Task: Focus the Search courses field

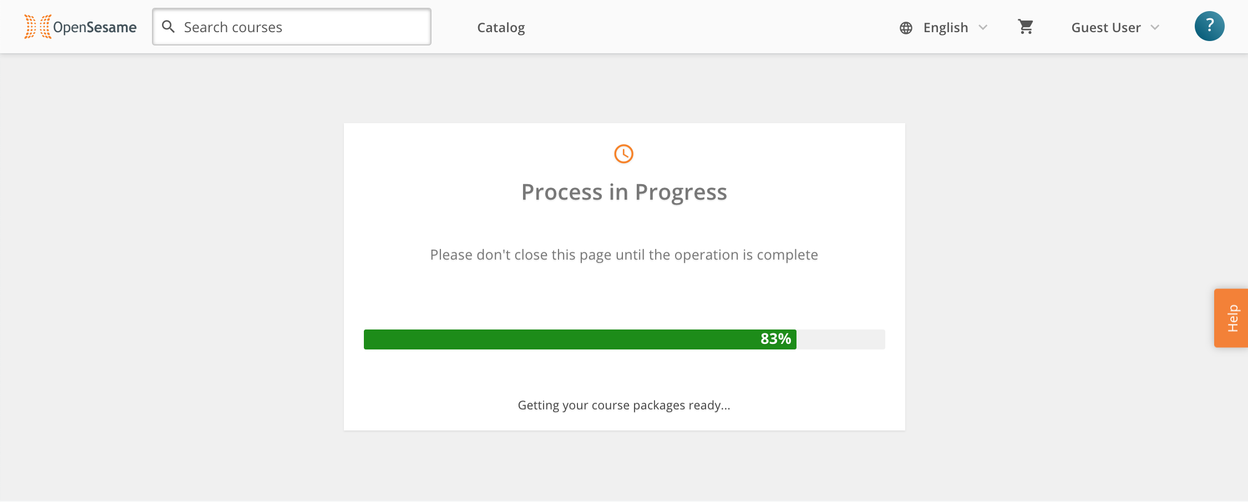Action: (292, 27)
